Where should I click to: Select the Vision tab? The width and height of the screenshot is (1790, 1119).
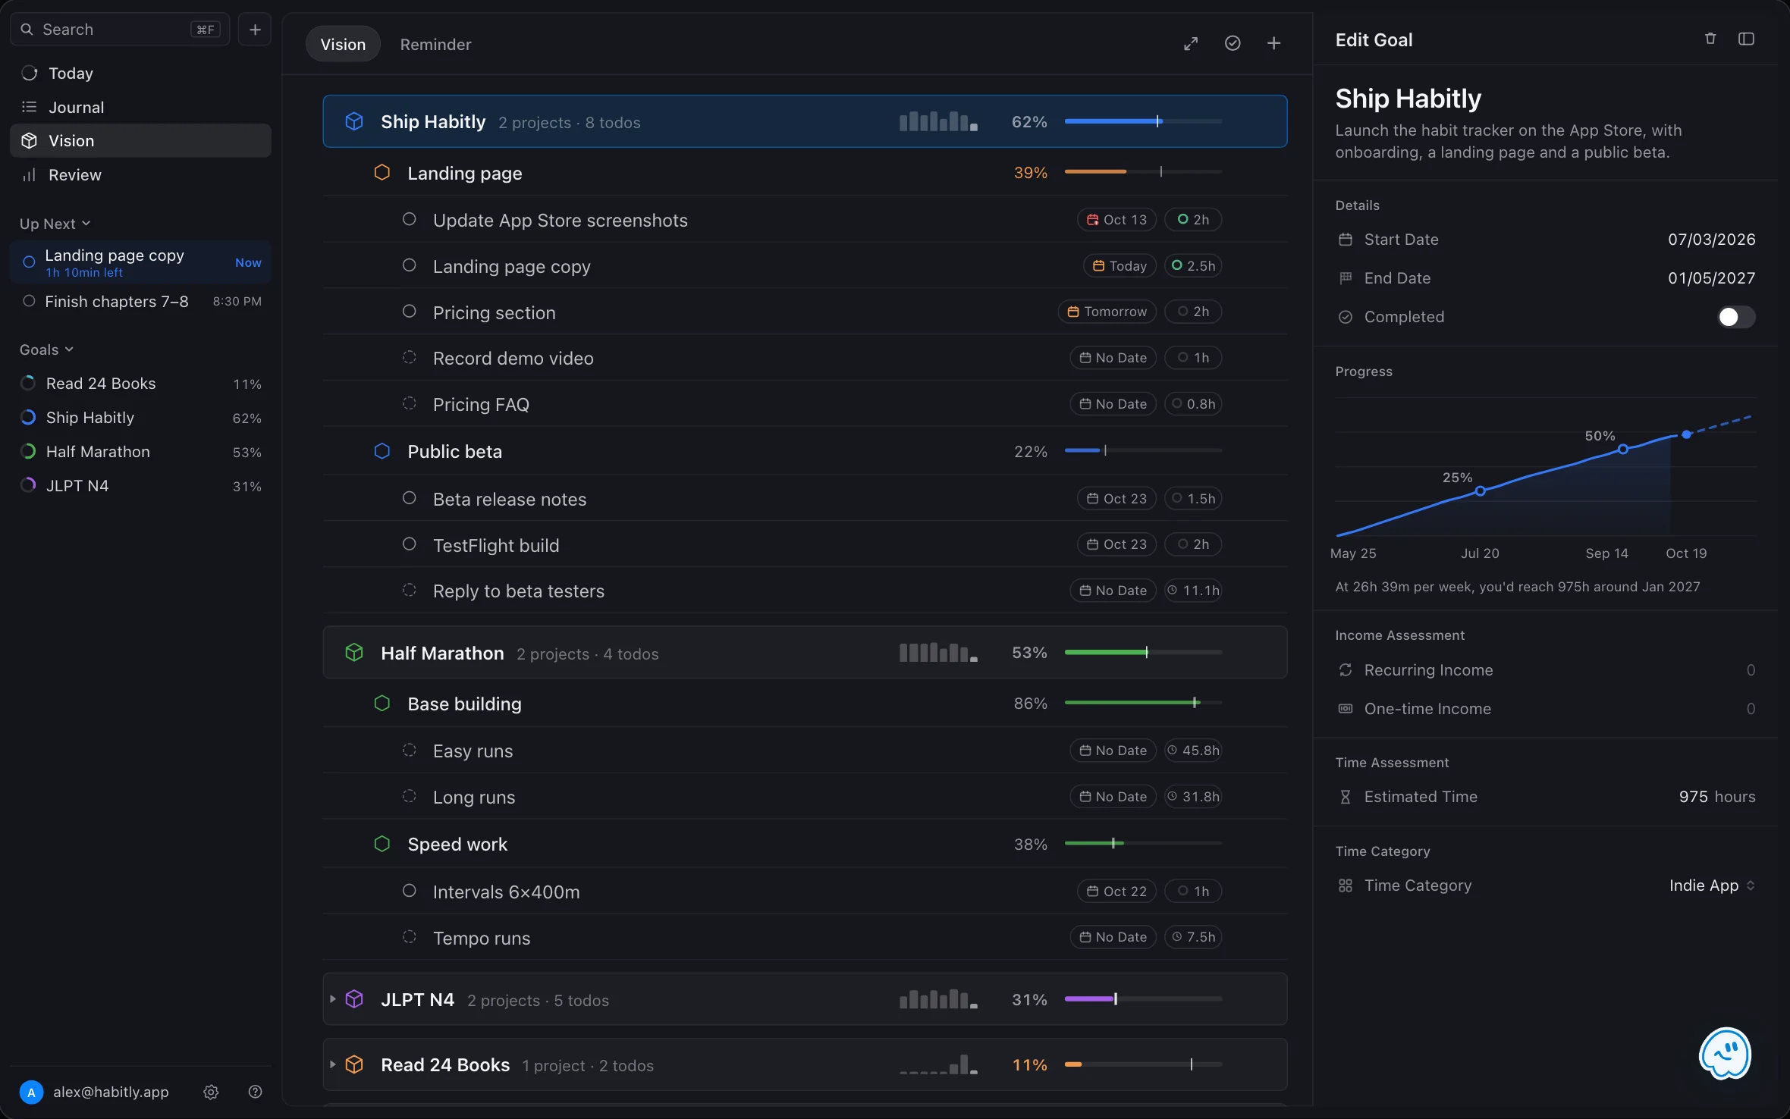coord(343,45)
